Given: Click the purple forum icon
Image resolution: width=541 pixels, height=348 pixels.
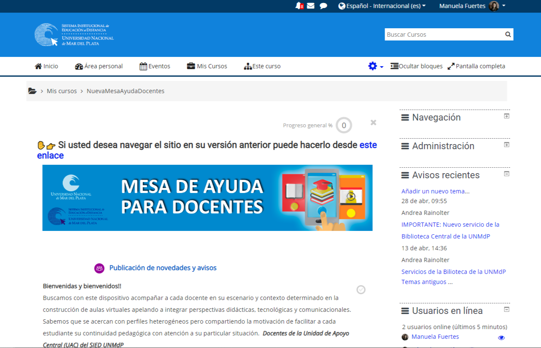Looking at the screenshot, I should pyautogui.click(x=99, y=268).
